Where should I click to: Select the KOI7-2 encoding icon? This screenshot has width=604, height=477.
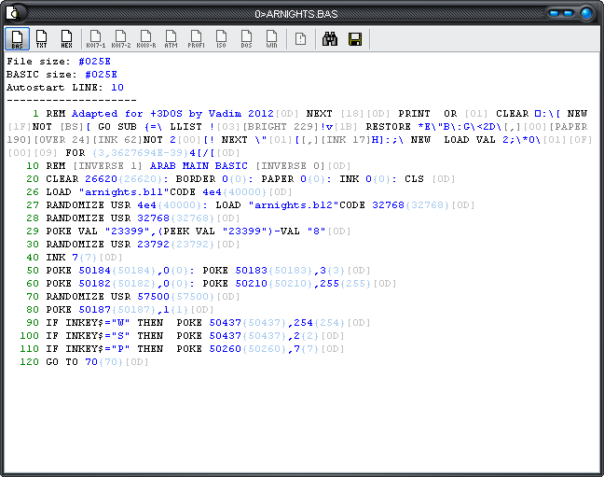pyautogui.click(x=121, y=38)
